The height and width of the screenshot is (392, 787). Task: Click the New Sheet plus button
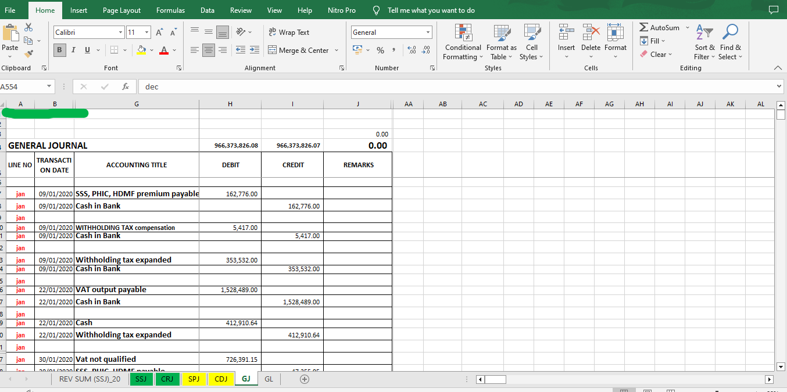304,379
